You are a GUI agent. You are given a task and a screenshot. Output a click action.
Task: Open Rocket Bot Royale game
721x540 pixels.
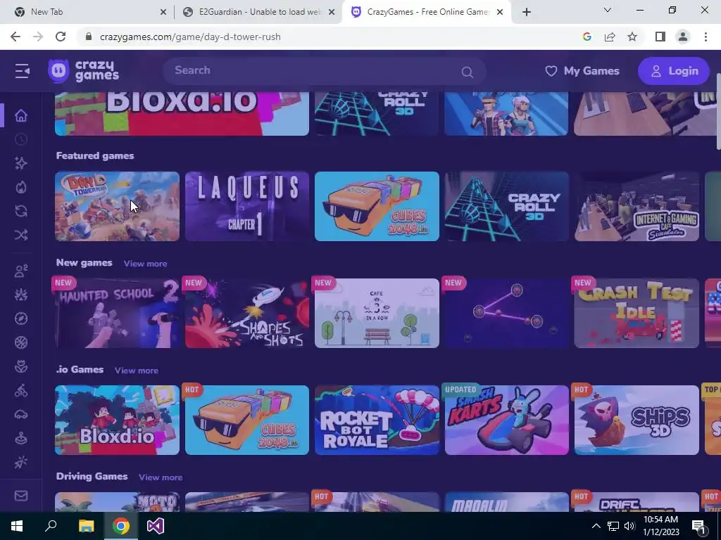click(377, 420)
